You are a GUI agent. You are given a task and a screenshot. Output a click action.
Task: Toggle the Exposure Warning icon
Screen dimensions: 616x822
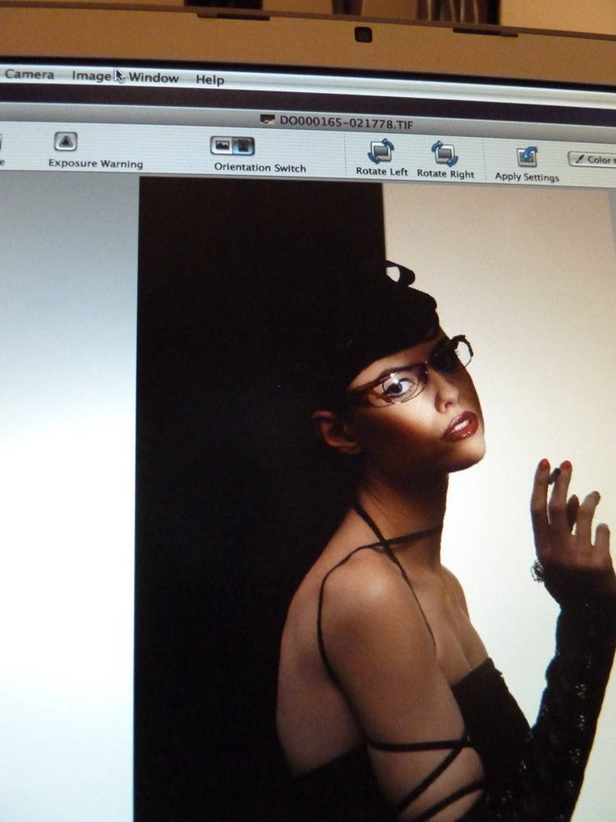point(66,141)
